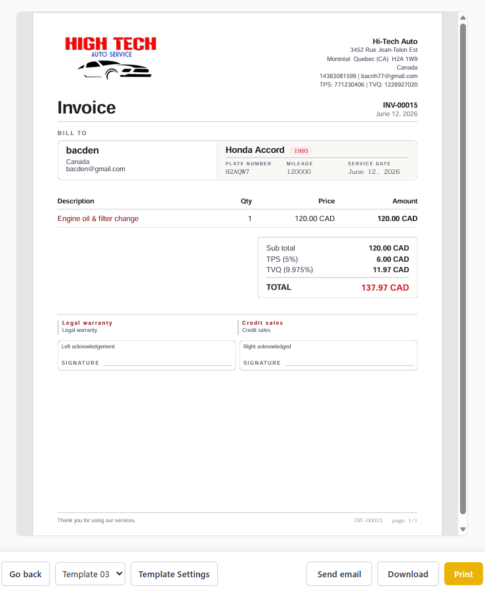Click the scrollbar down arrow
This screenshot has height=591, width=485.
pos(463,529)
